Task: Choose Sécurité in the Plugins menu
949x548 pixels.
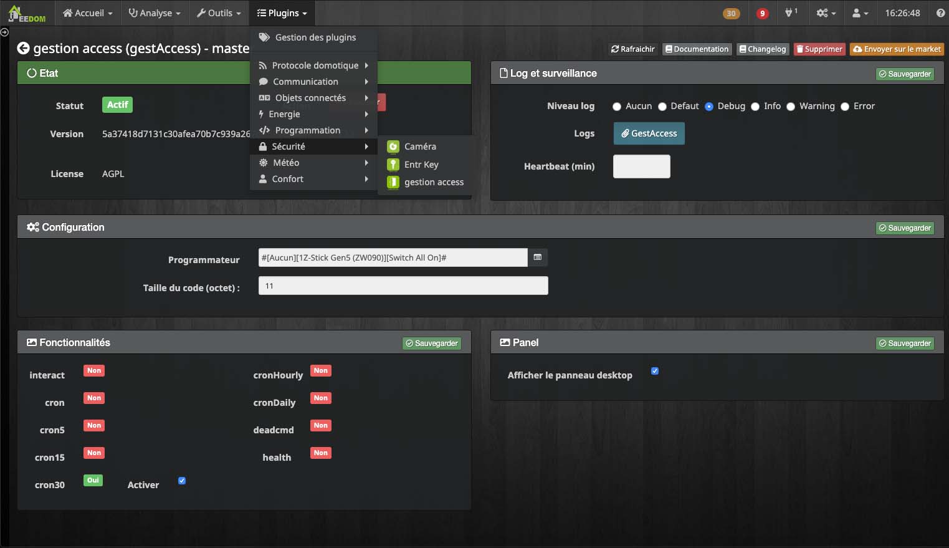Action: 314,147
